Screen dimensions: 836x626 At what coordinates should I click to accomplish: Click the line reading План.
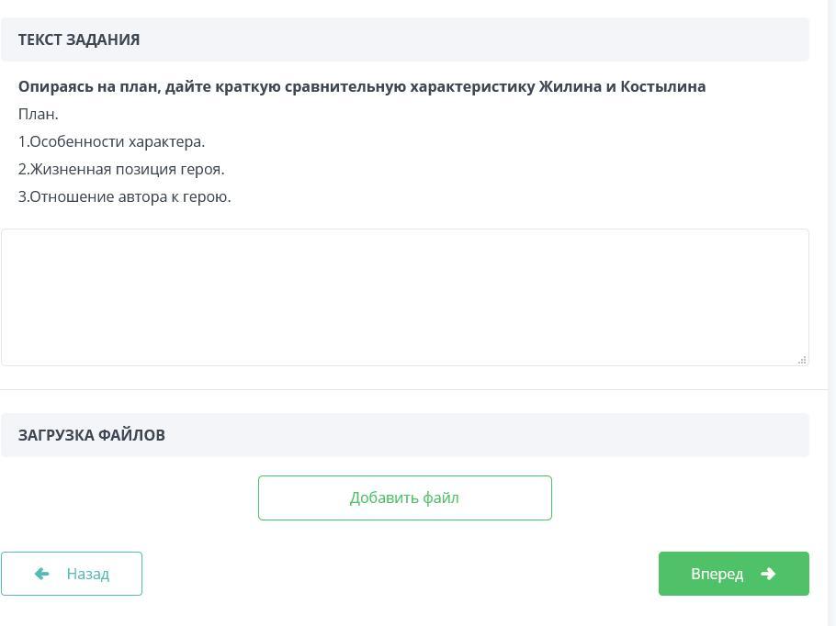tap(39, 114)
